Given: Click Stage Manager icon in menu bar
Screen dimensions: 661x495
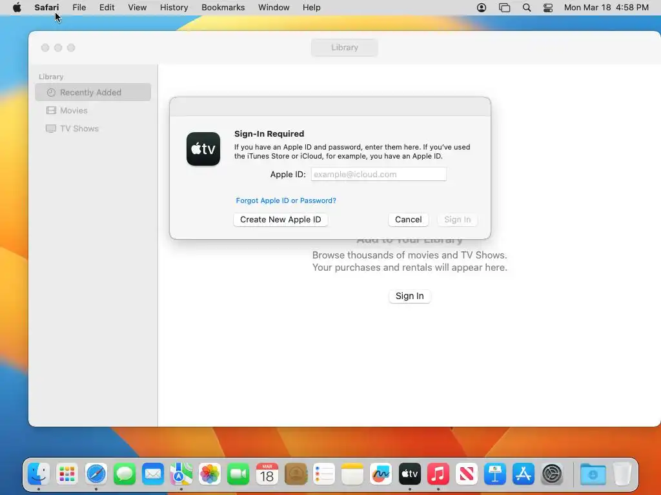Looking at the screenshot, I should [x=504, y=8].
